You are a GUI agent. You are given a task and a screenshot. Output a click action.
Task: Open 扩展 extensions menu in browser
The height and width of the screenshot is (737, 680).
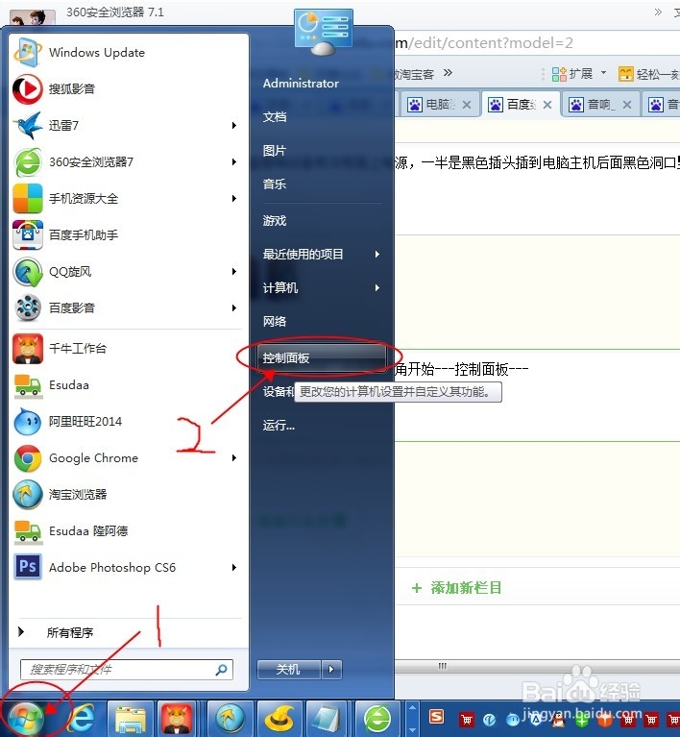tap(578, 74)
